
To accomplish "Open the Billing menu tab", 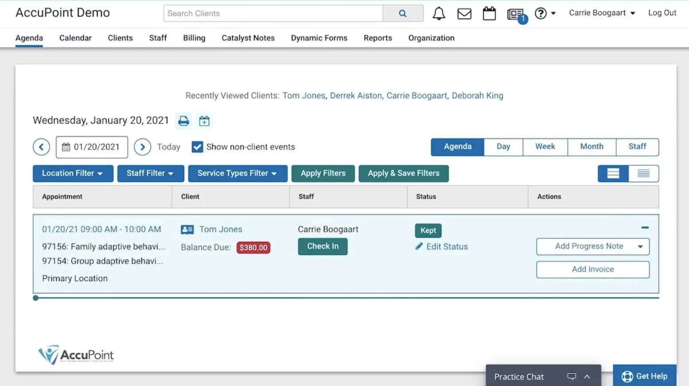I will (194, 38).
